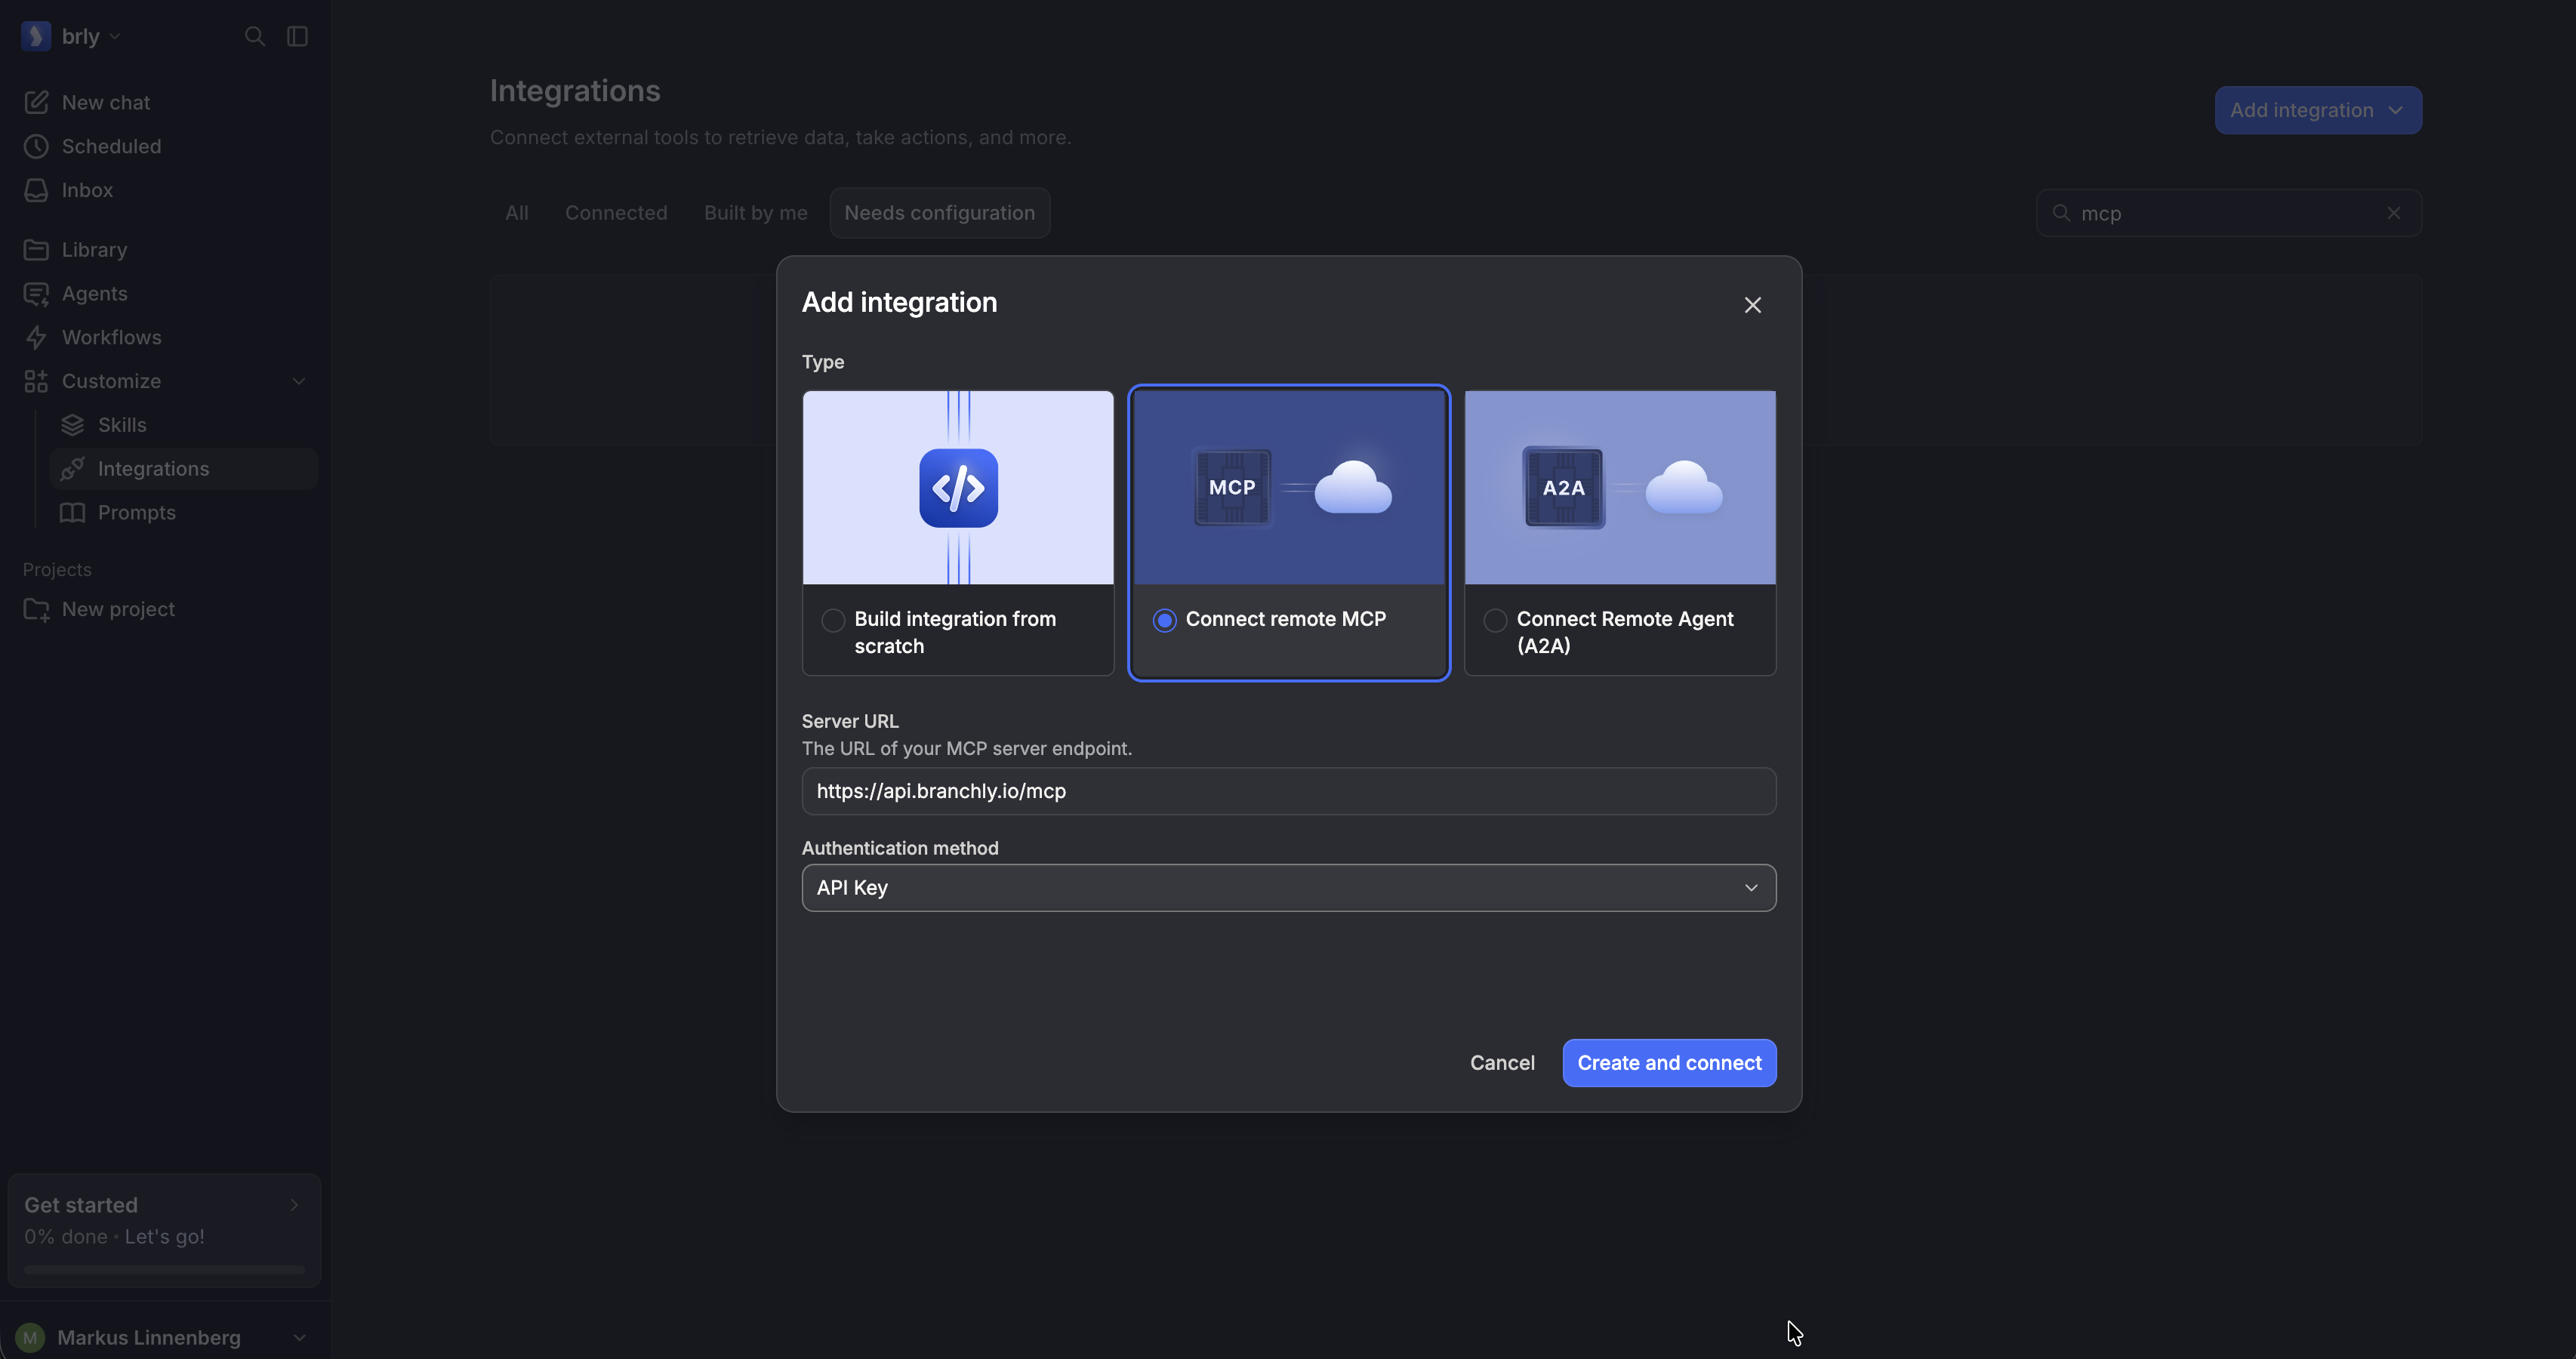This screenshot has height=1359, width=2576.
Task: Expand the Get started panel arrow
Action: click(294, 1205)
